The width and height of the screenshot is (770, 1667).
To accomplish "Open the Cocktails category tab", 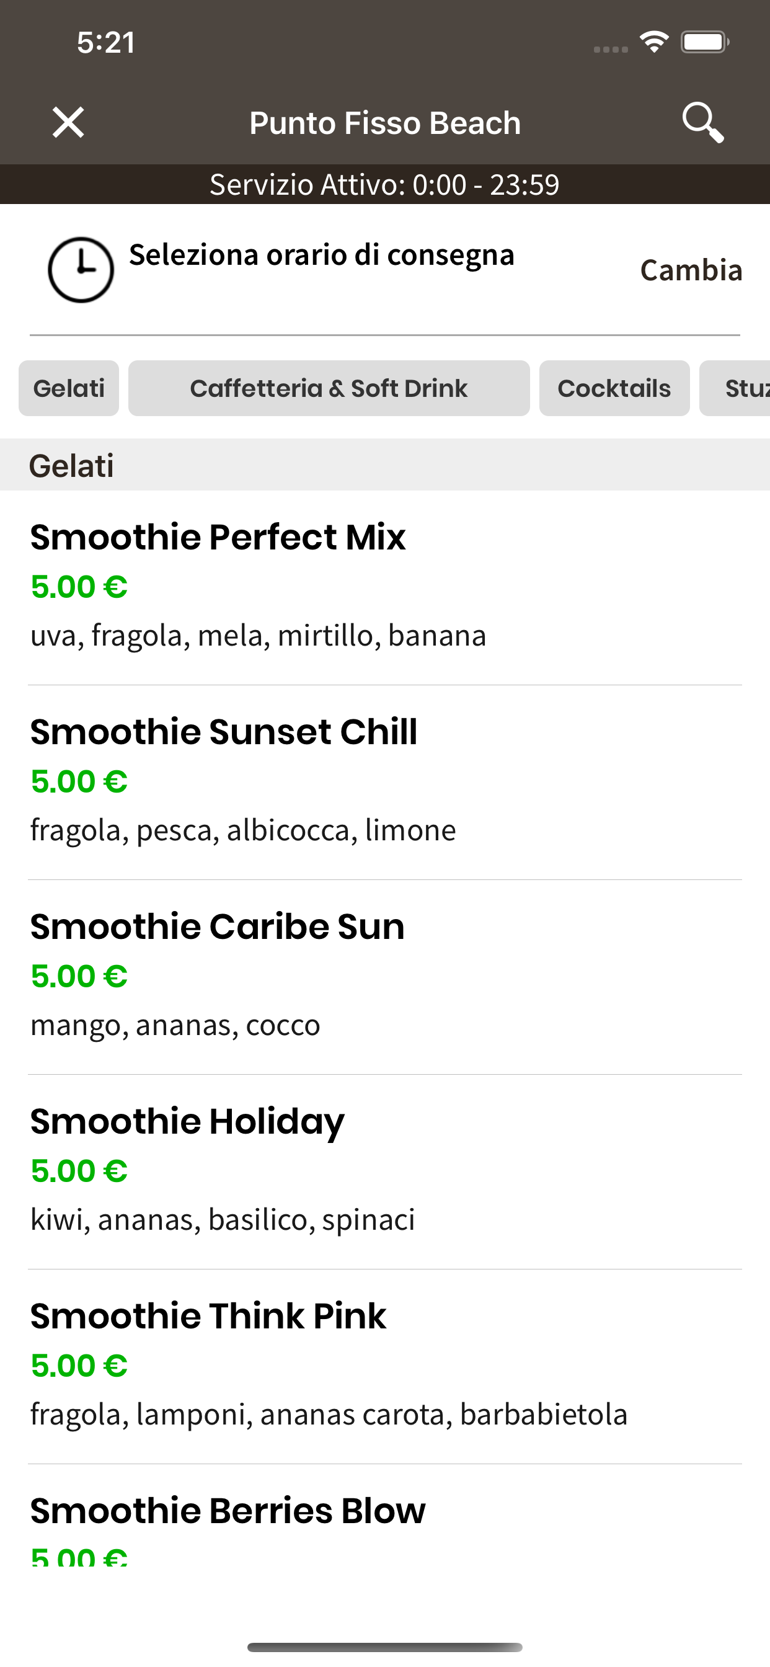I will [614, 388].
